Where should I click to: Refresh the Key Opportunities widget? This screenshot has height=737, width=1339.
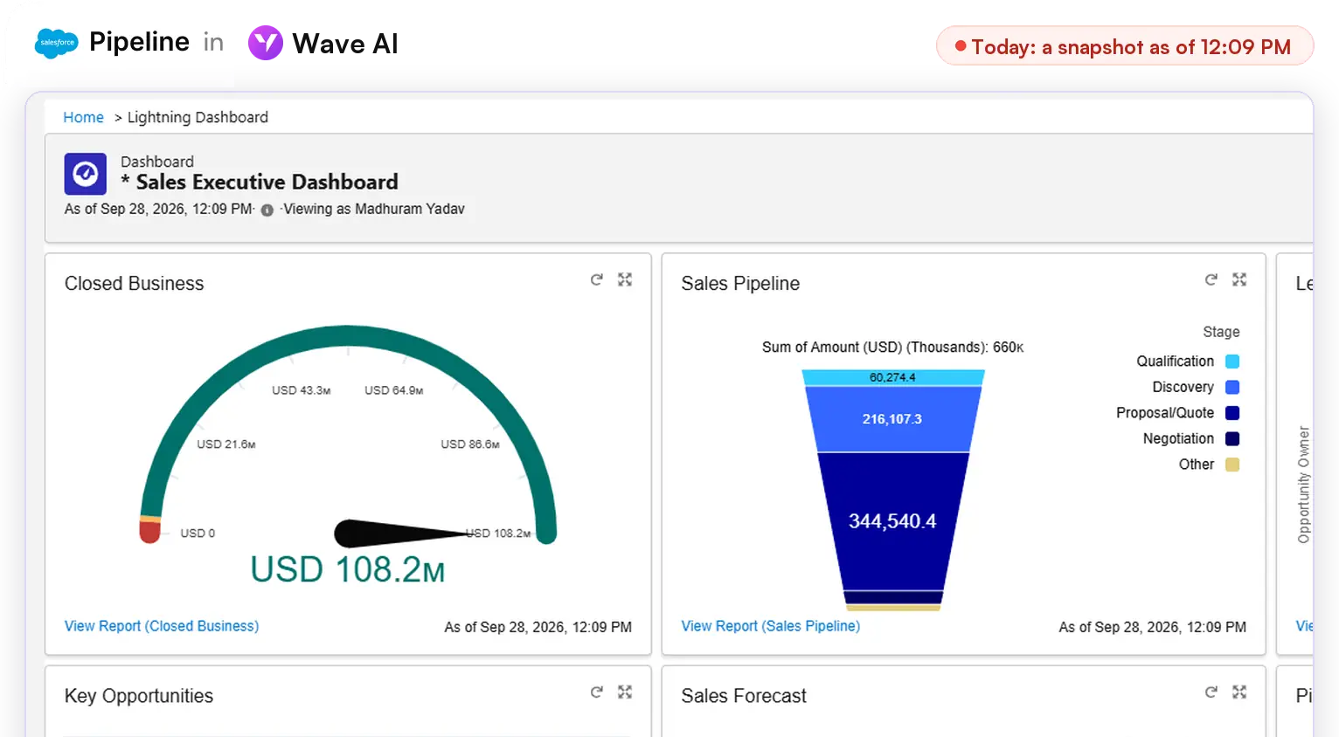(x=597, y=692)
